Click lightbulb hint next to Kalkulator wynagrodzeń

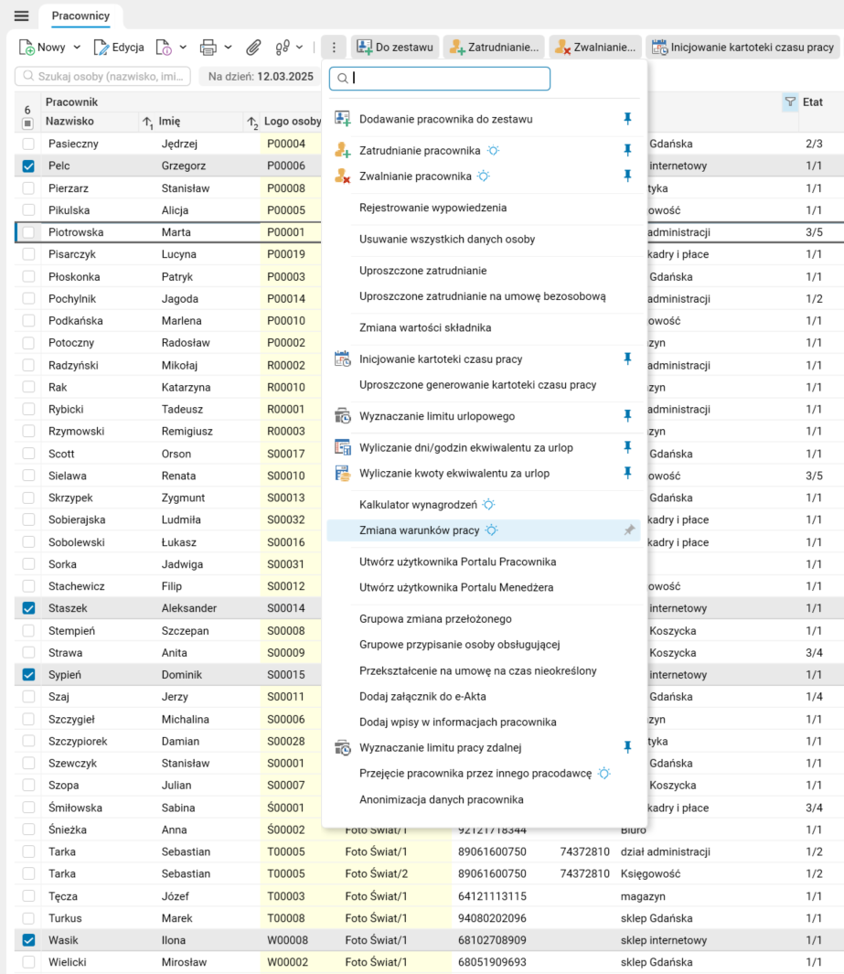(x=489, y=505)
